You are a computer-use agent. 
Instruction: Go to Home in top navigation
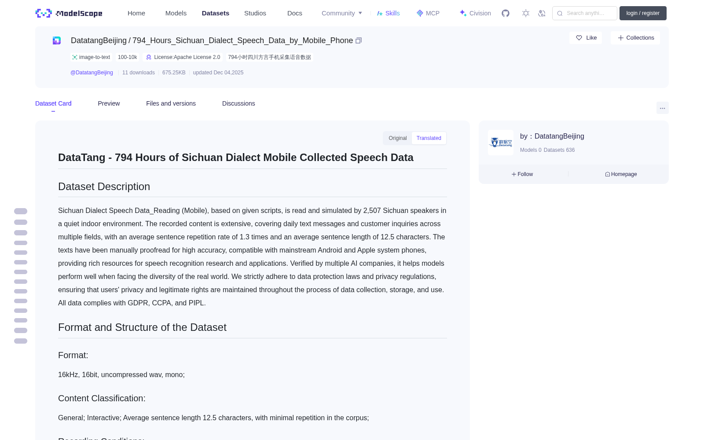tap(136, 13)
